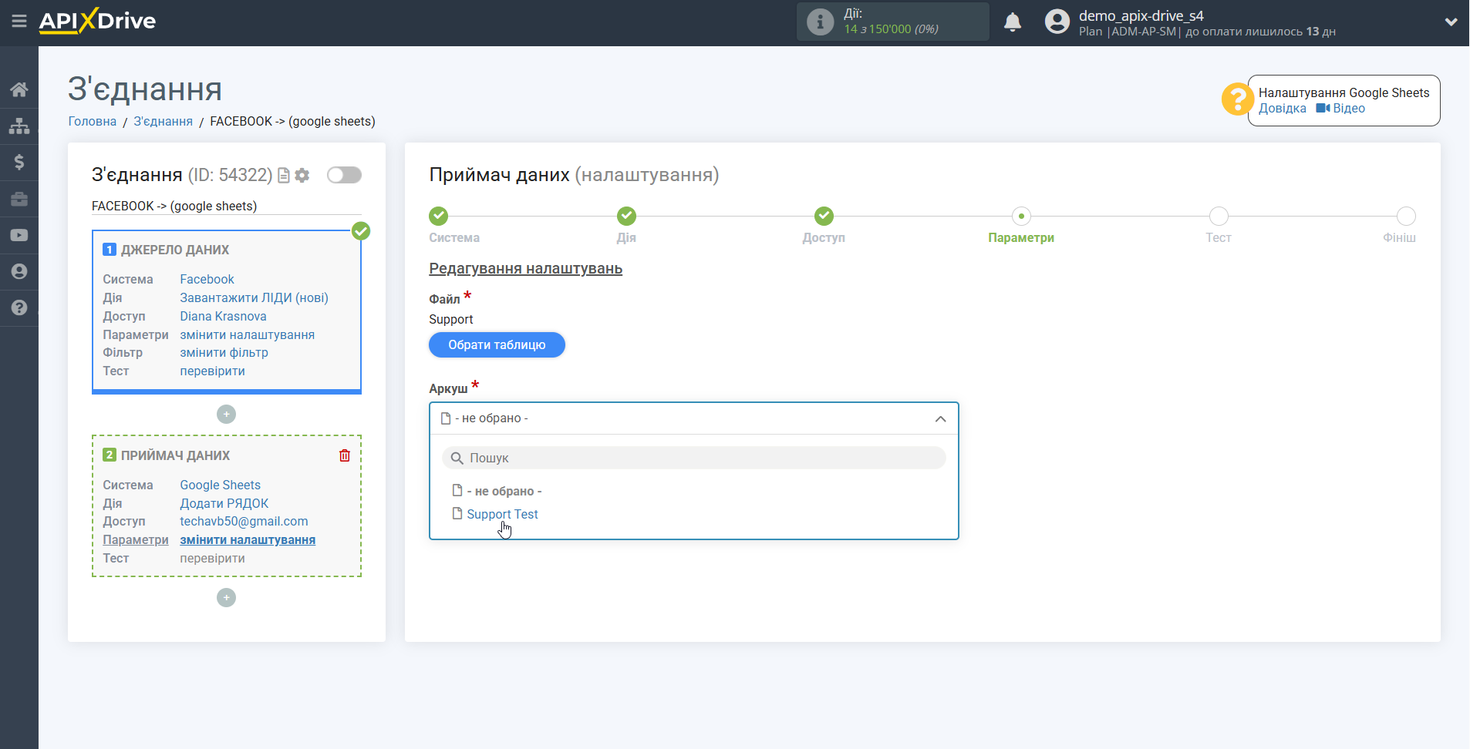Click the ПРИЙМАЧ ДАНИХ block title
The image size is (1470, 749).
(175, 456)
